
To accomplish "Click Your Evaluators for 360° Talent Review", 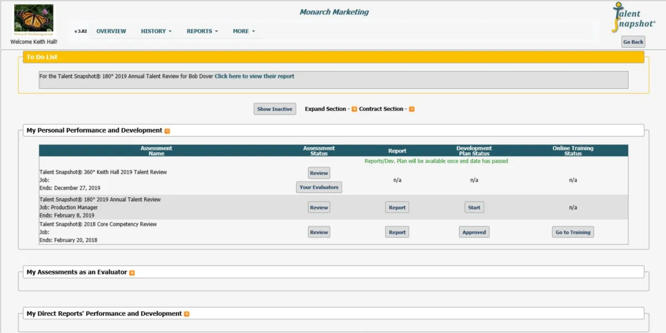I will click(319, 188).
